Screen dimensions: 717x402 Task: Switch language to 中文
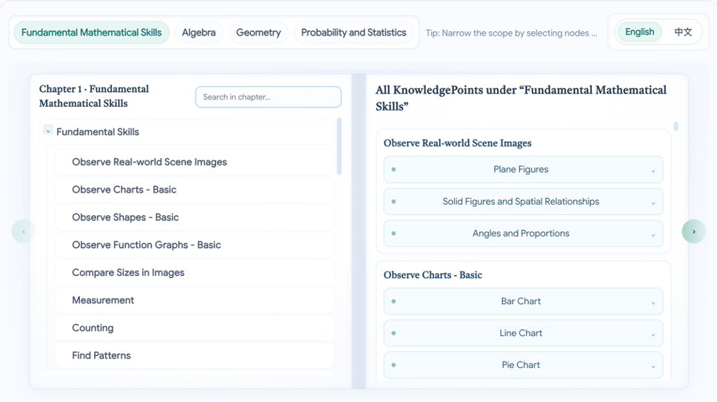[683, 32]
